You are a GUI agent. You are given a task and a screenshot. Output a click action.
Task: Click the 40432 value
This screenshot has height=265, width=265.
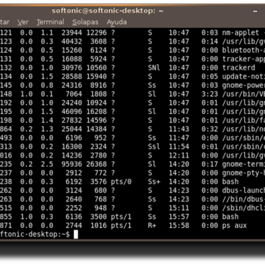coord(72,42)
